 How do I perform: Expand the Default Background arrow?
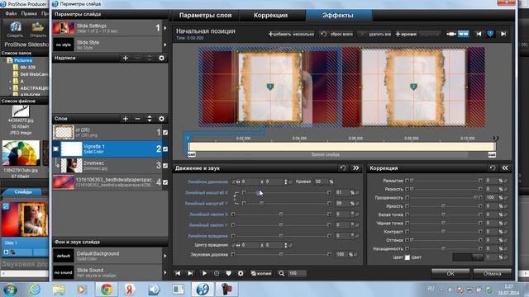point(165,256)
